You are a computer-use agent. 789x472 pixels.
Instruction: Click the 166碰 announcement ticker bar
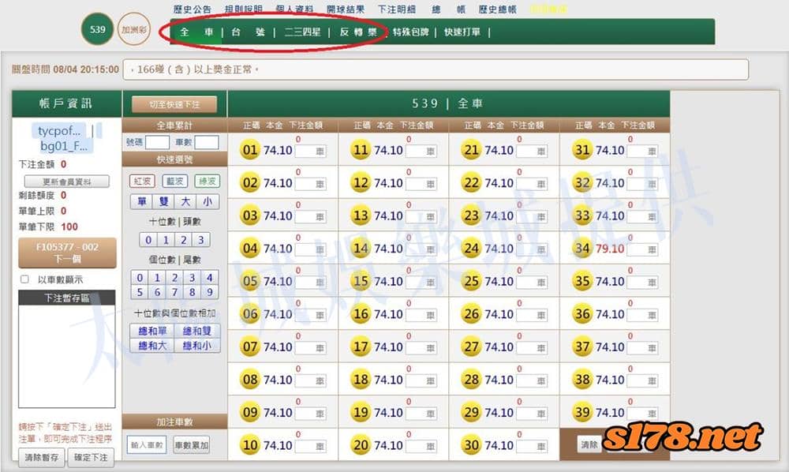(436, 69)
